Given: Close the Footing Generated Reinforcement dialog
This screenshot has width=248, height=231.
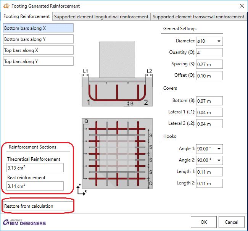Looking at the screenshot, I should point(242,6).
